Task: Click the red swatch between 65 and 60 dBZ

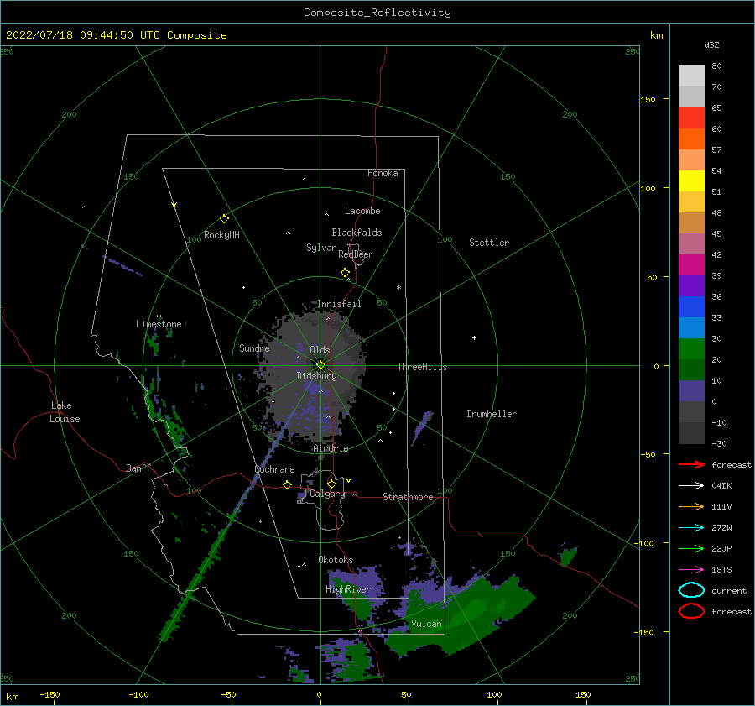Action: click(x=691, y=118)
